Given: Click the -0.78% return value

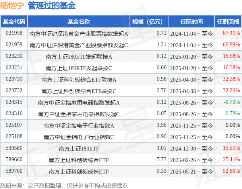Looking at the screenshot, I should pos(232,114).
